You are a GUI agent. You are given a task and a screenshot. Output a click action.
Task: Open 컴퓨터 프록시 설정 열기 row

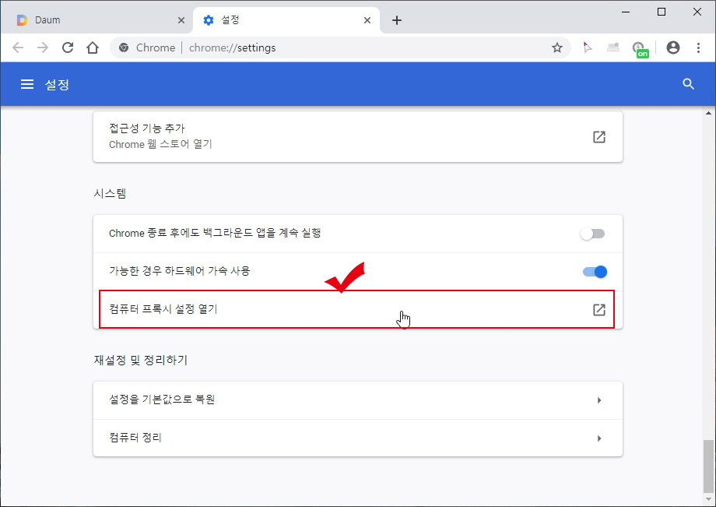[x=357, y=309]
